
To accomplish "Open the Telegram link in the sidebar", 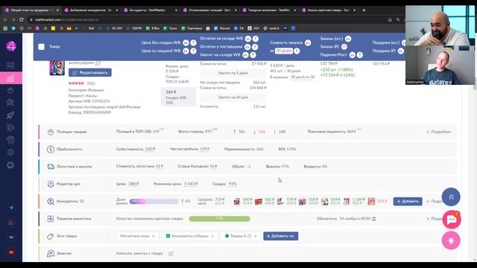I will pyautogui.click(x=11, y=208).
